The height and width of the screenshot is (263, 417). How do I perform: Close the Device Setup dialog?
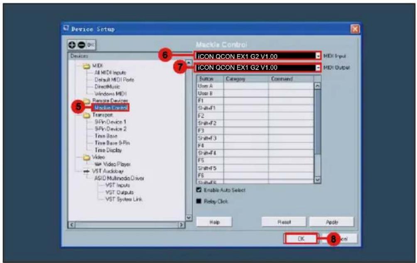355,29
